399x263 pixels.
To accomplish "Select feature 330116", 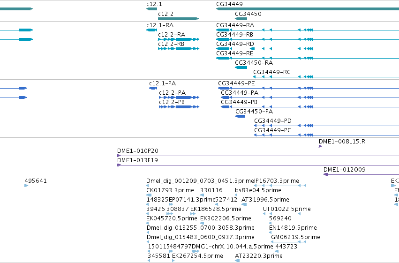I will click(202, 195).
